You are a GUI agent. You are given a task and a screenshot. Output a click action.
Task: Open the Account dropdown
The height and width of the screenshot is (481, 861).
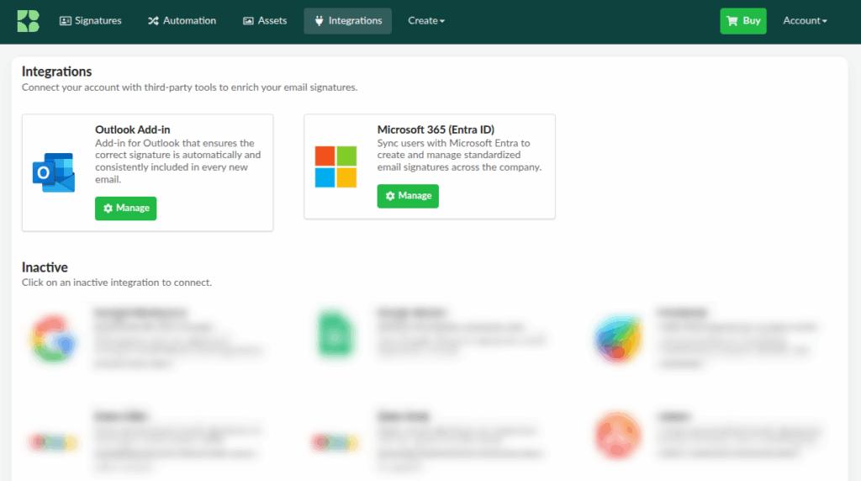(805, 21)
